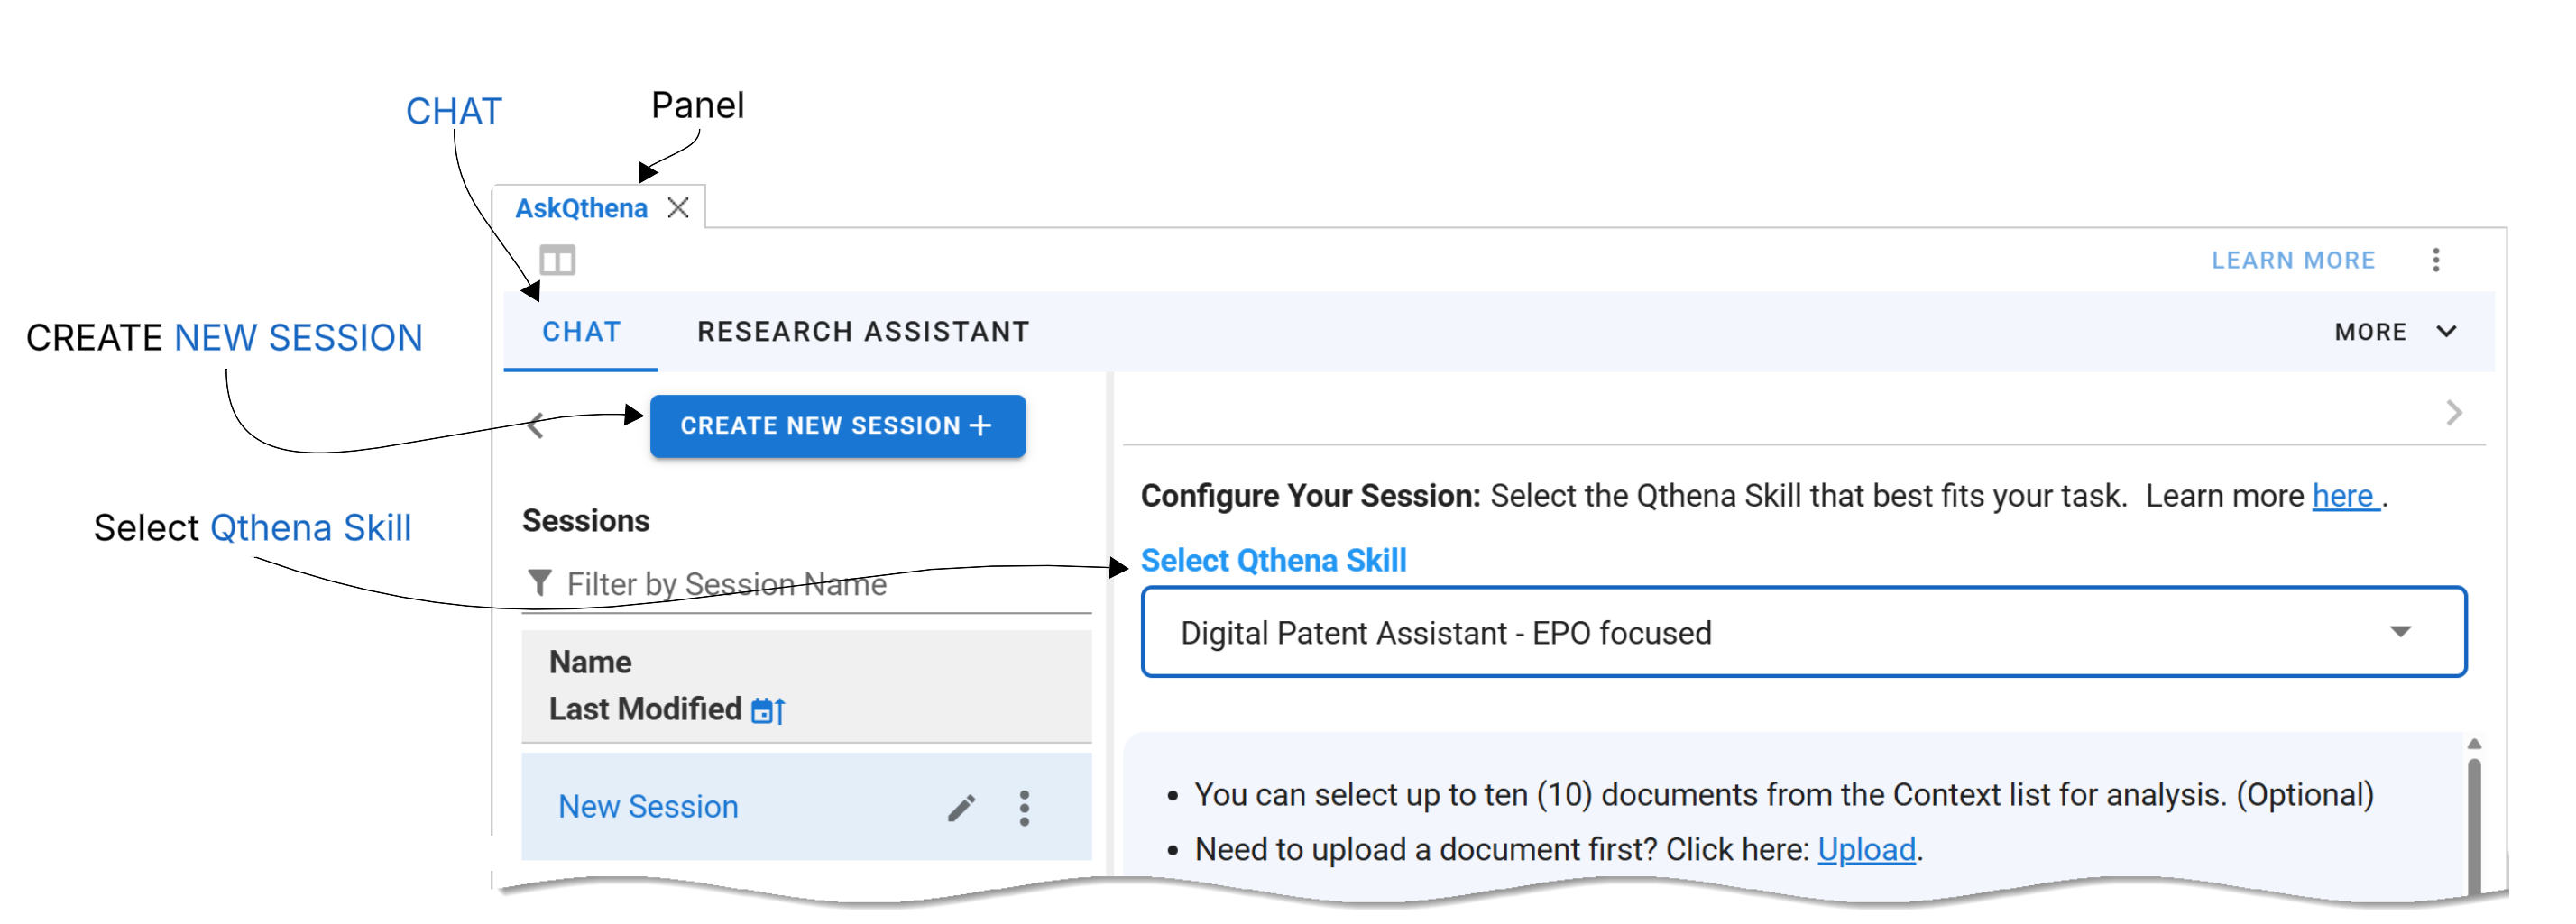Select the New Session row
The width and height of the screenshot is (2576, 924).
pyautogui.click(x=806, y=807)
